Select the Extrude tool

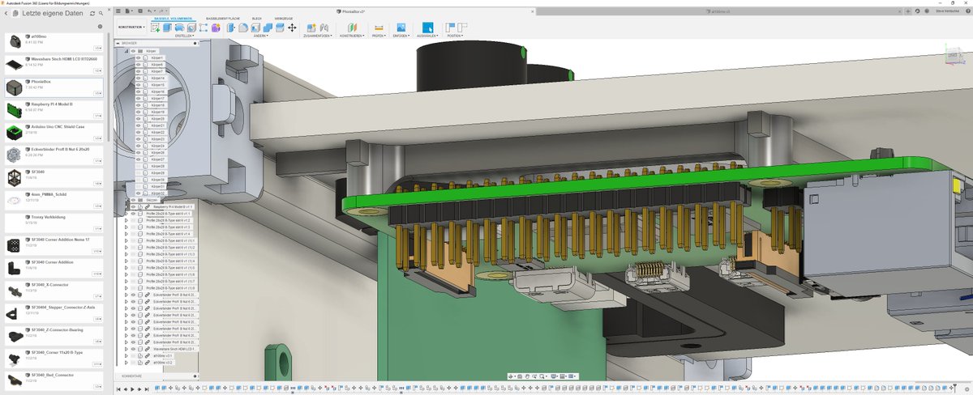click(x=167, y=28)
